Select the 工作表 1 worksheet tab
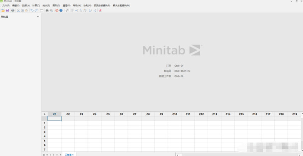 [69, 155]
